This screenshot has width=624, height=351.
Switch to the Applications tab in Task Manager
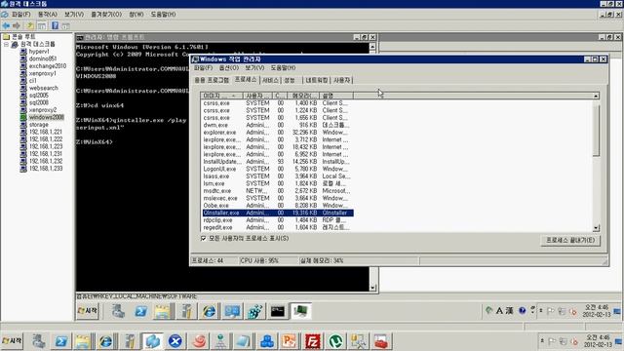[x=212, y=80]
